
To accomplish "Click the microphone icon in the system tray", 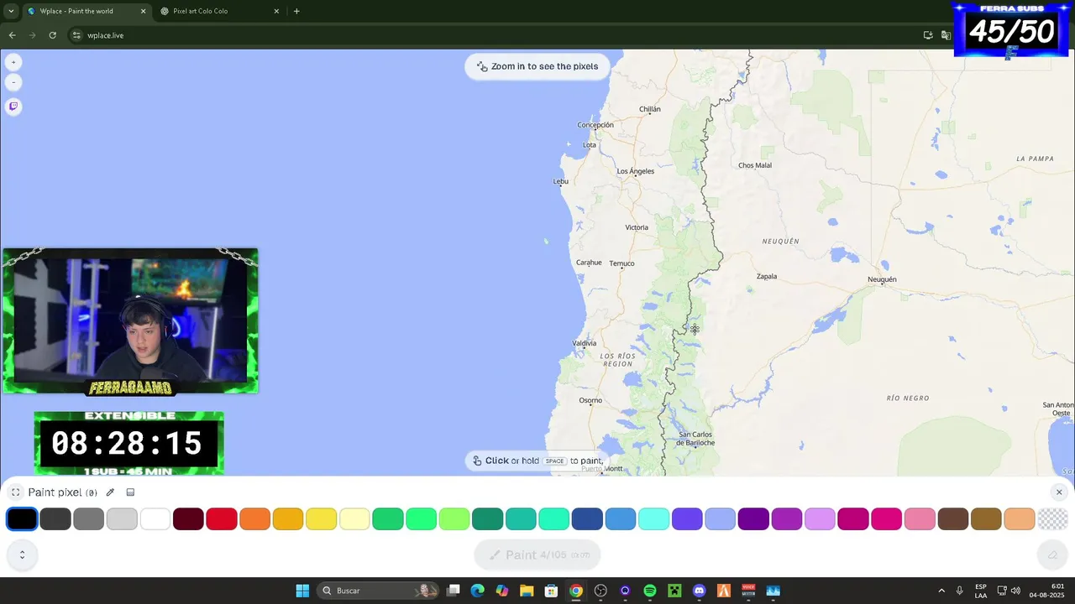I will point(960,591).
